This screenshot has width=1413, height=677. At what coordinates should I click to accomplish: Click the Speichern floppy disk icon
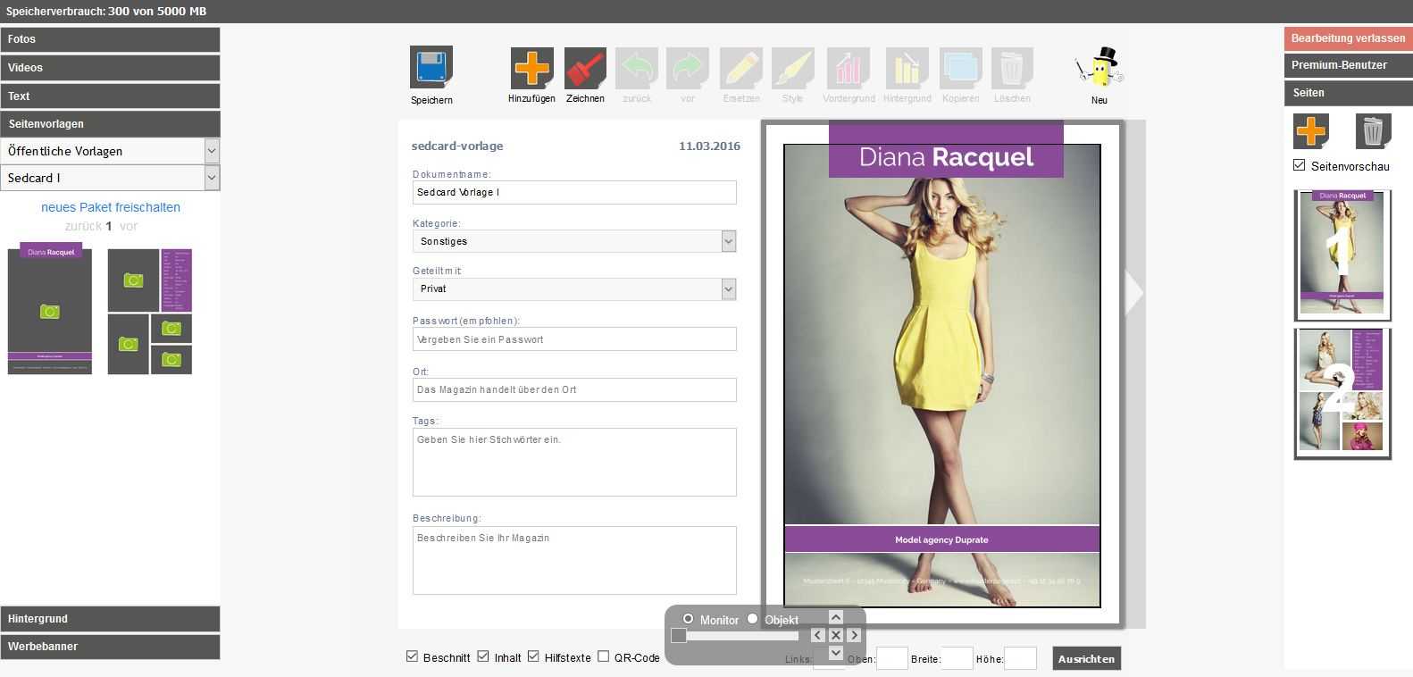pos(431,67)
